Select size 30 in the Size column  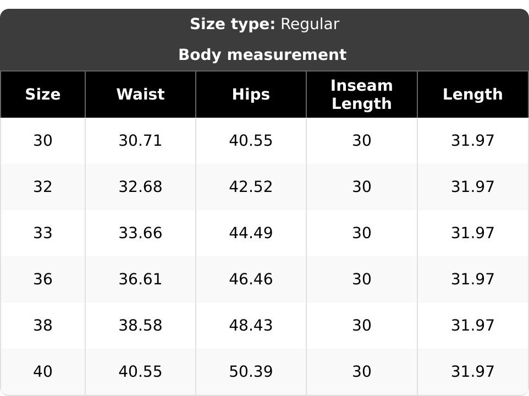click(x=43, y=140)
